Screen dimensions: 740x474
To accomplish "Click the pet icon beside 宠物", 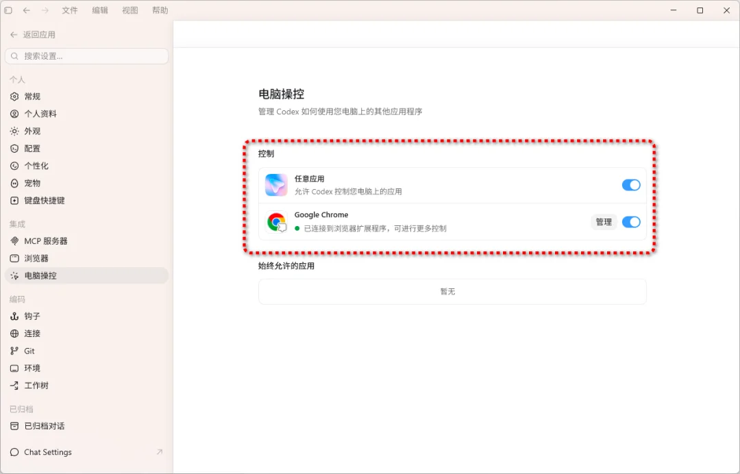I will (14, 183).
